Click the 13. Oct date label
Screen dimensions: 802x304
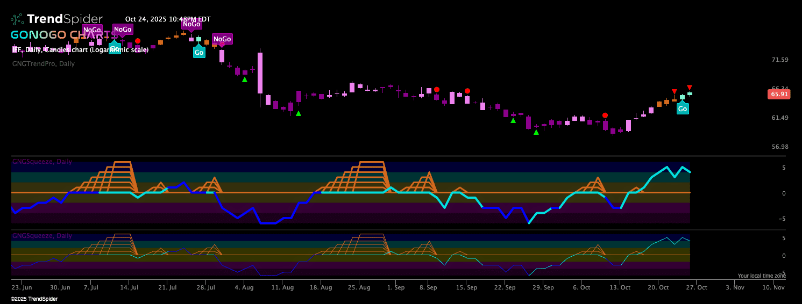pyautogui.click(x=620, y=287)
